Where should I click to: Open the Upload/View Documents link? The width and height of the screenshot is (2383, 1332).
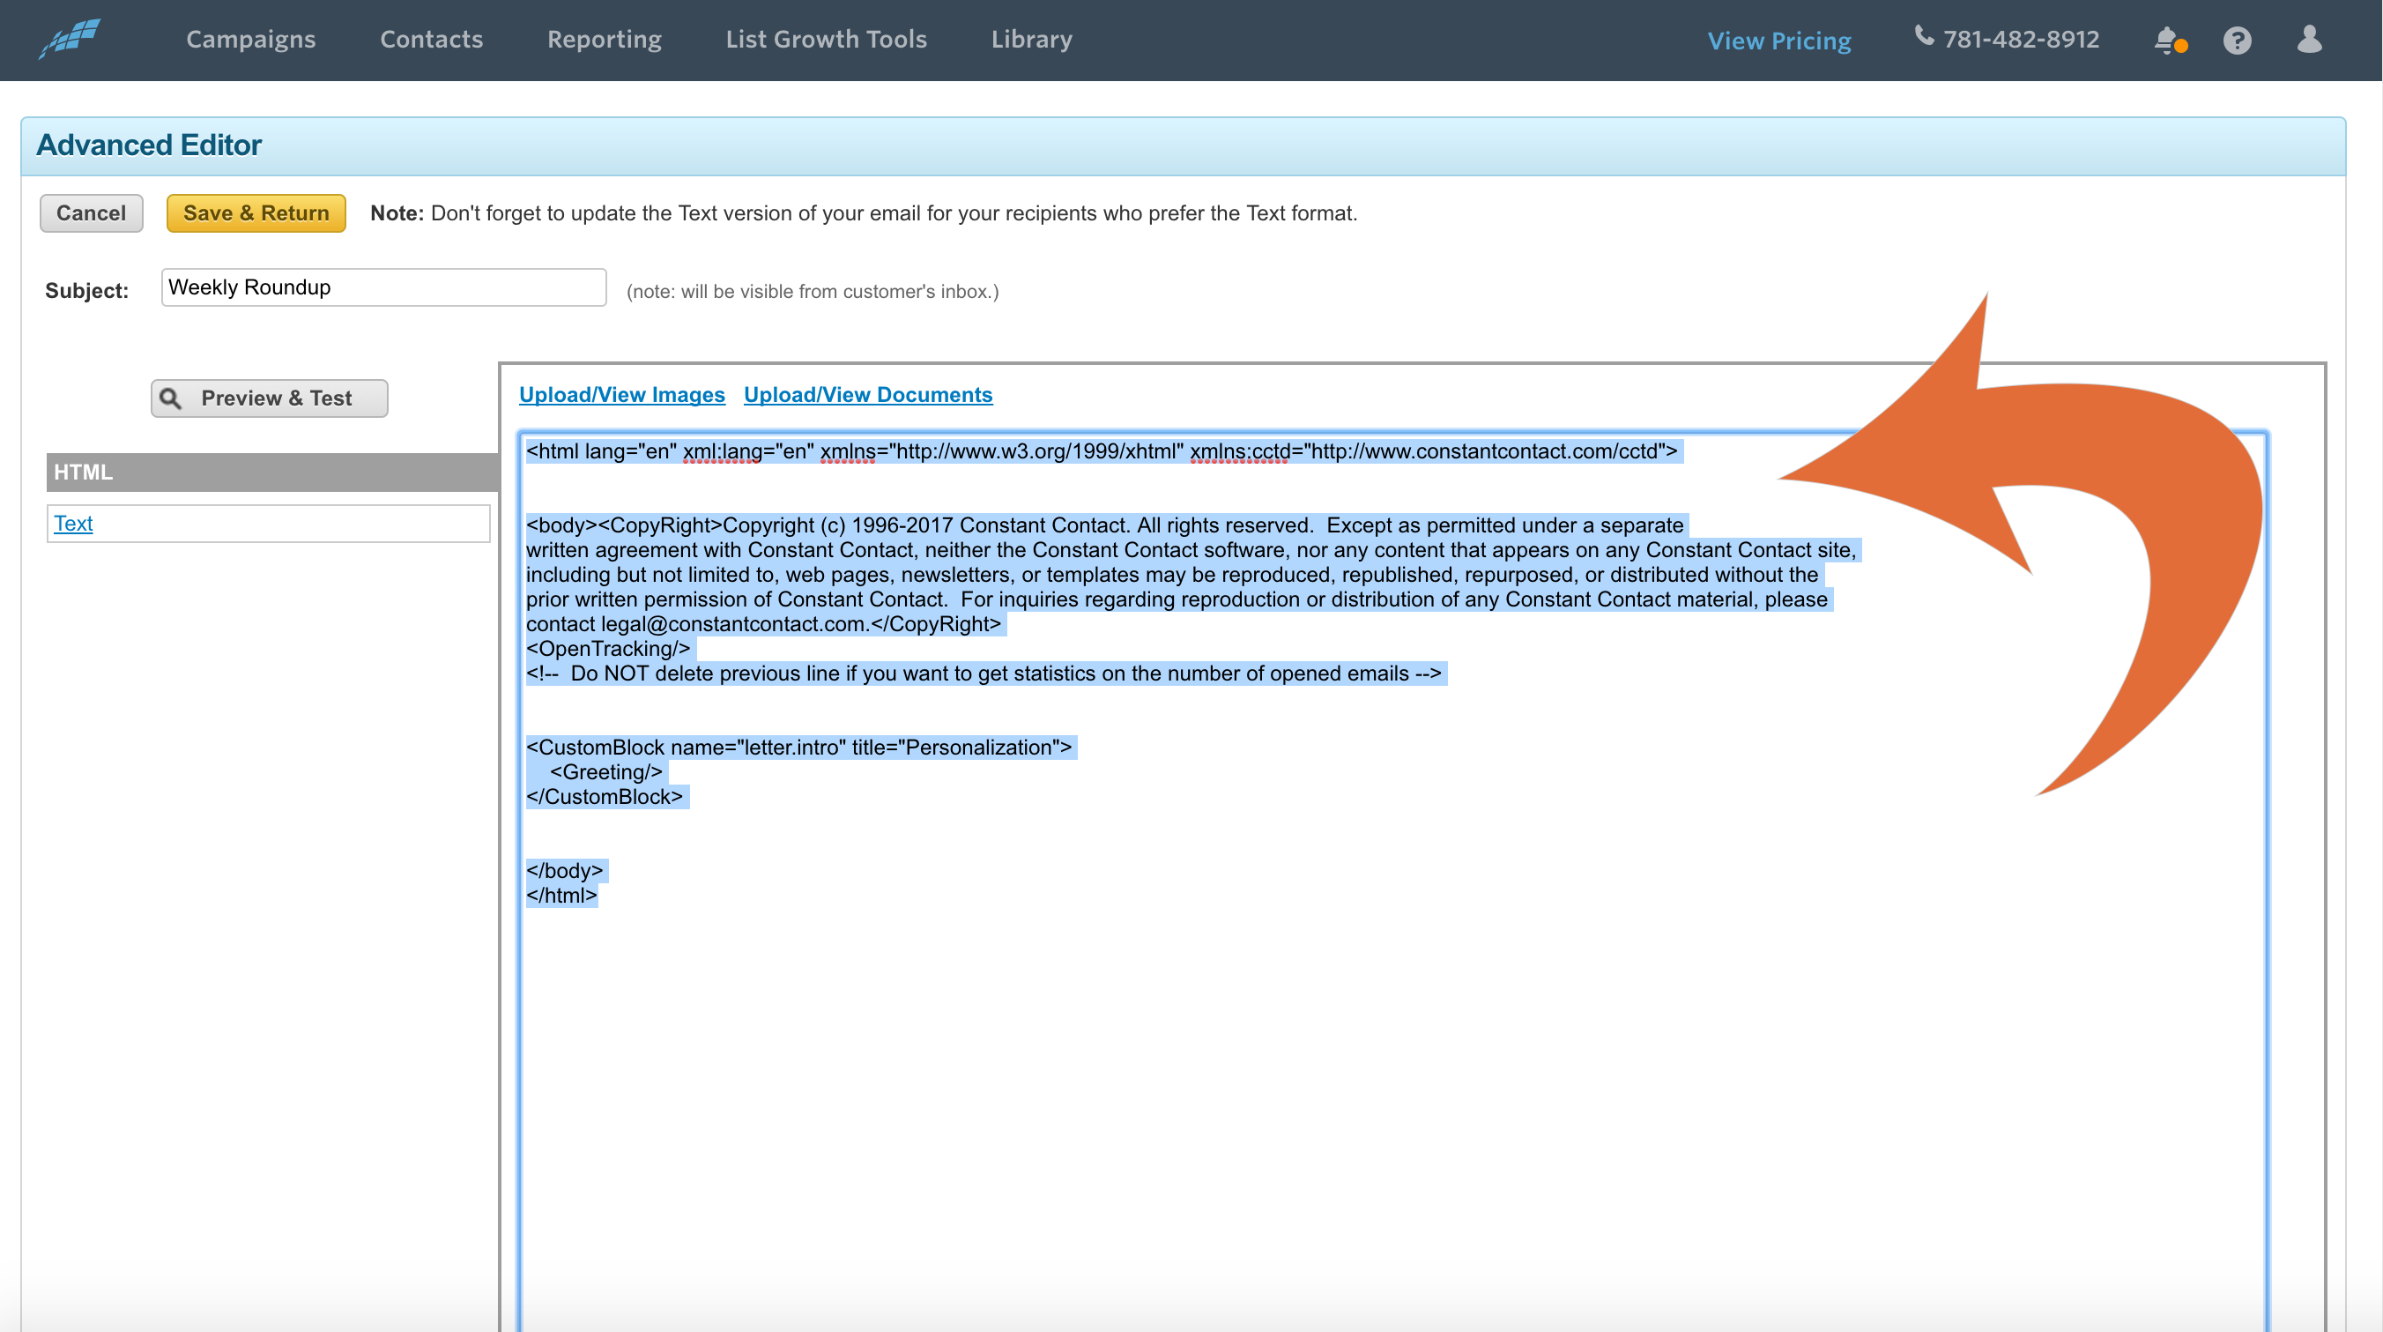(x=868, y=394)
